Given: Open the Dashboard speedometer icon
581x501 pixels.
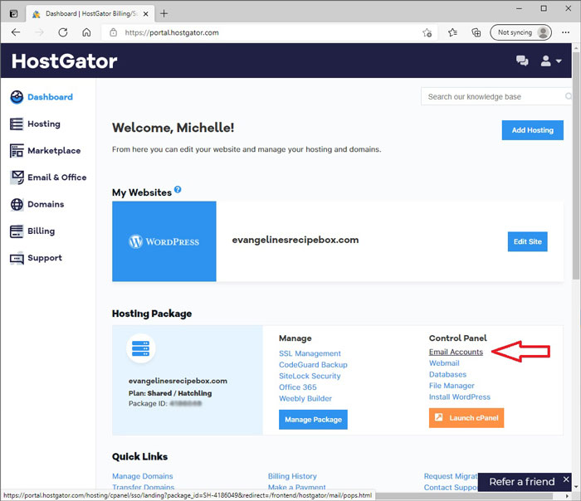Looking at the screenshot, I should 17,97.
